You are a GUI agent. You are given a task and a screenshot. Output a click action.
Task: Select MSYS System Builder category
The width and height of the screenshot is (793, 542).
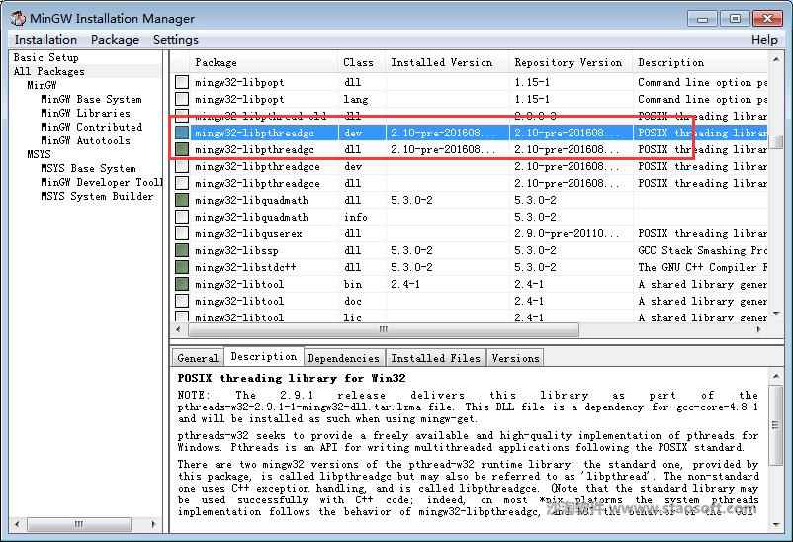[x=97, y=196]
